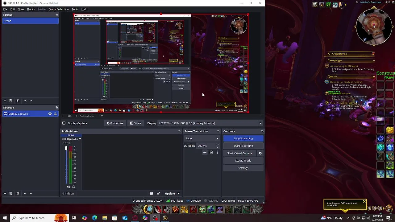This screenshot has height=222, width=395.
Task: Hide the Display Capture source (eye)
Action: (50, 114)
